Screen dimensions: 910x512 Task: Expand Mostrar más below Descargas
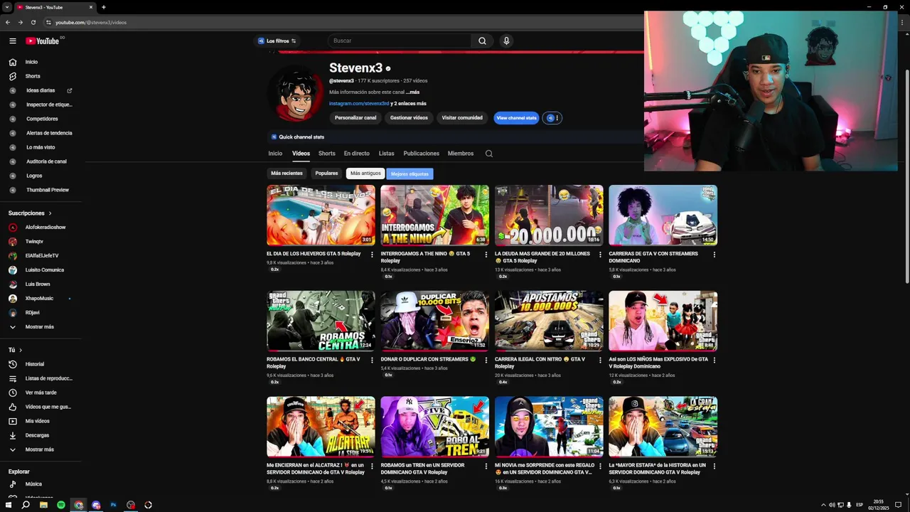(x=41, y=449)
